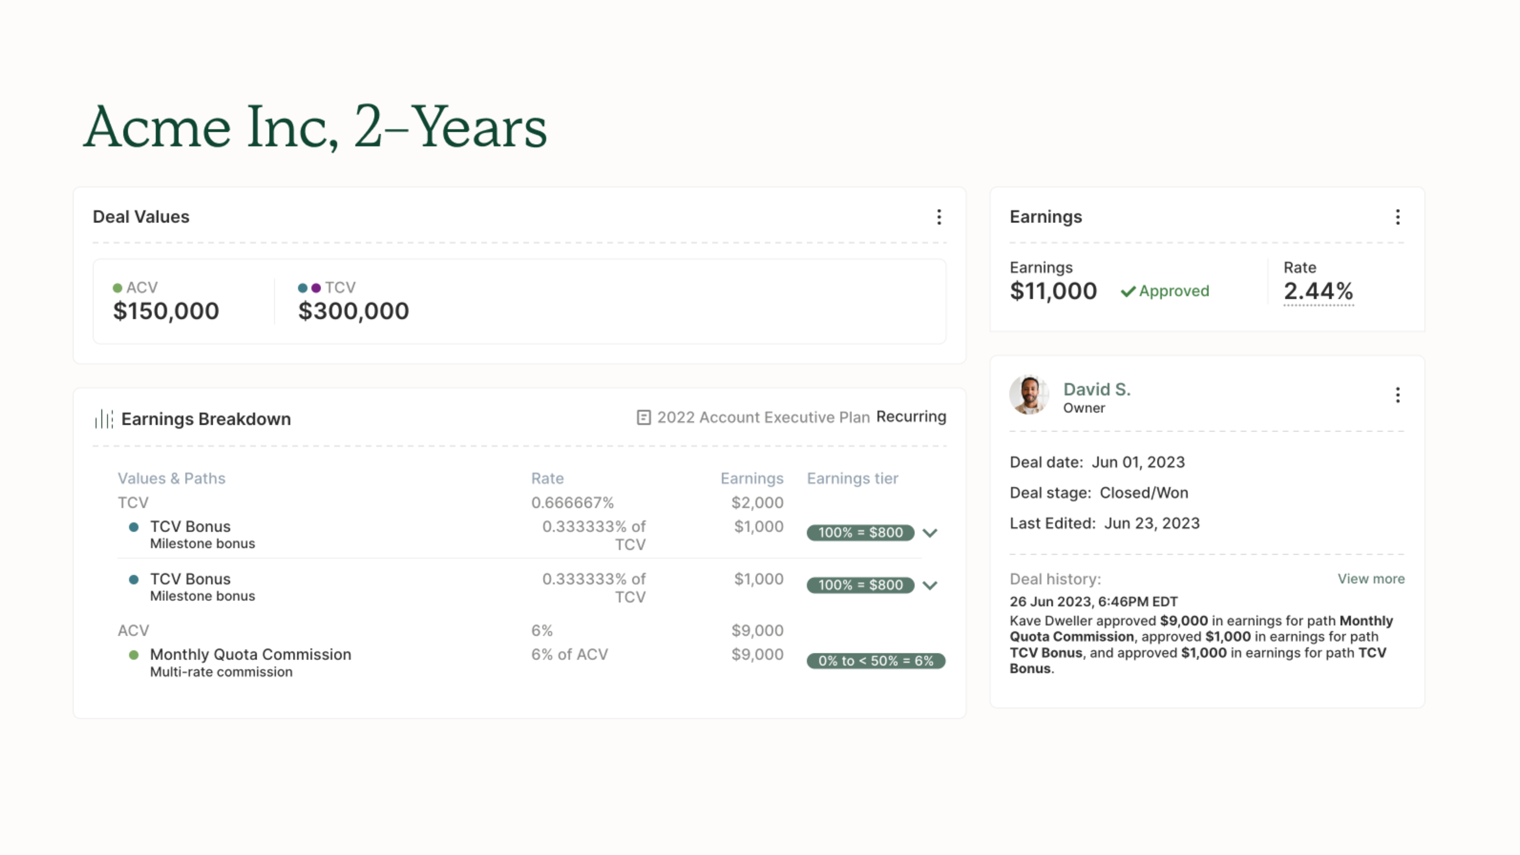Expand the first TCV Bonus earnings tier
This screenshot has height=855, width=1520.
[x=930, y=533]
